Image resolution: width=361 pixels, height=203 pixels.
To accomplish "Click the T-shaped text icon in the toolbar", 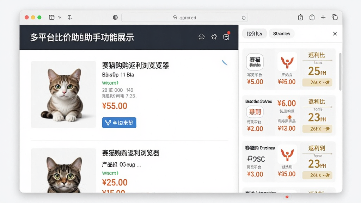I will [x=70, y=17].
